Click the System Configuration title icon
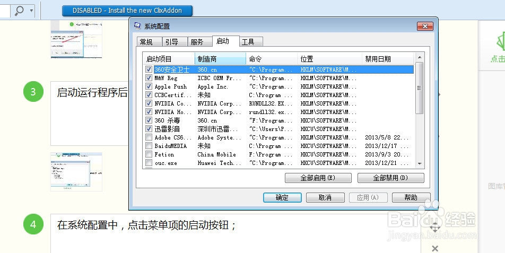Viewport: 505px width, 253px height. coord(137,26)
